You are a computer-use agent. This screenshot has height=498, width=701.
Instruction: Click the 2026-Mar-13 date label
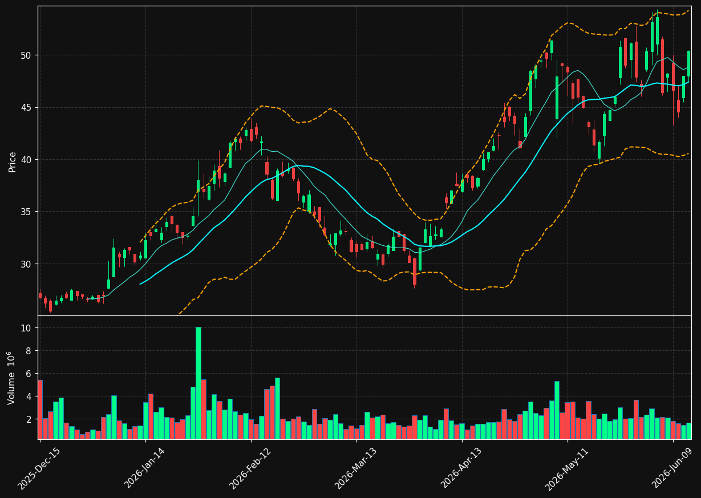coord(356,469)
